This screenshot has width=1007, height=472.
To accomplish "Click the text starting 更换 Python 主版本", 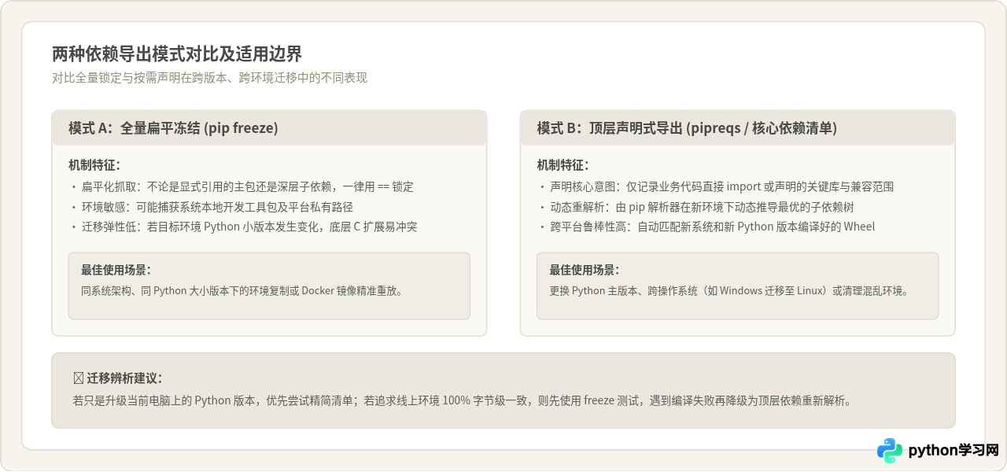I will 729,290.
